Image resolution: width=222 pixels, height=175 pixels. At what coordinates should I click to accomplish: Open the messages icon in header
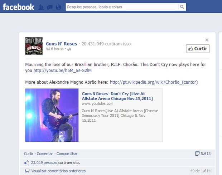pyautogui.click(x=50, y=7)
